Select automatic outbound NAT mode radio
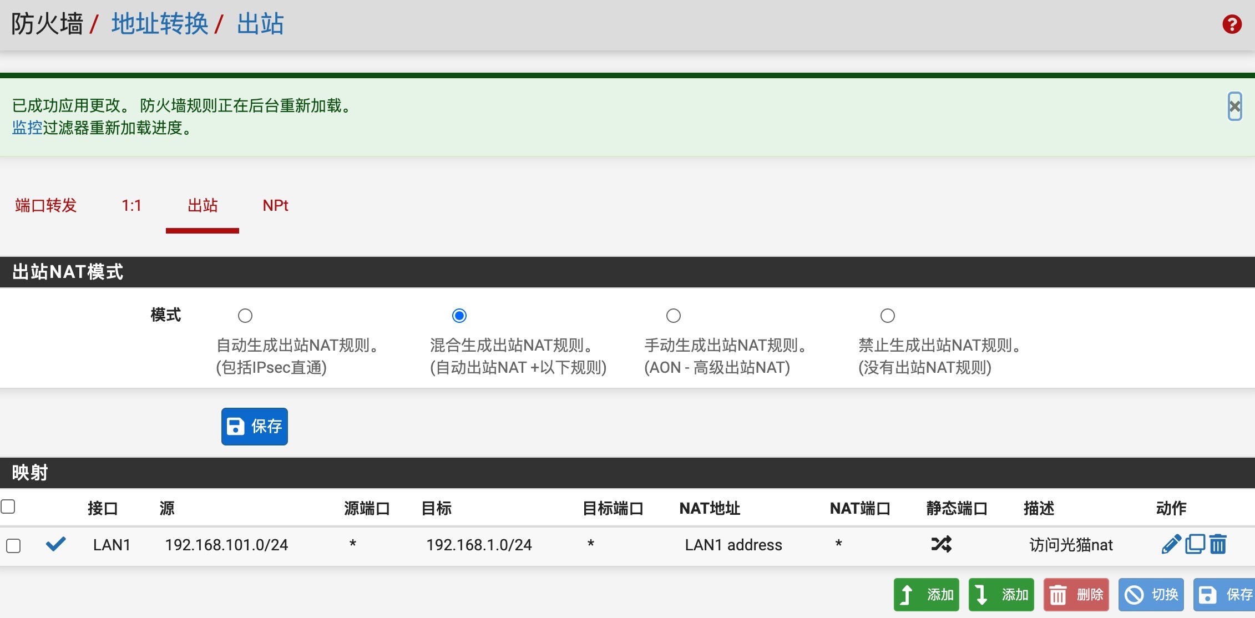The image size is (1255, 618). tap(245, 316)
